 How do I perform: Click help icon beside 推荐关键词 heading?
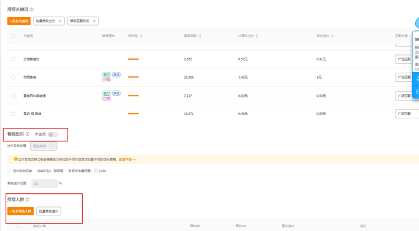(x=32, y=9)
